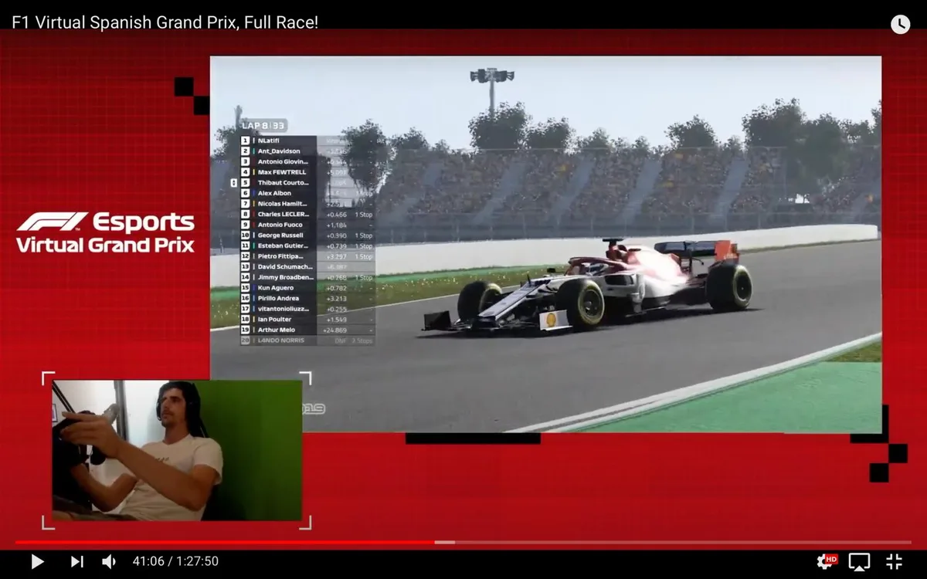Image resolution: width=927 pixels, height=579 pixels.
Task: Seek using the red video progress bar
Action: (x=463, y=543)
